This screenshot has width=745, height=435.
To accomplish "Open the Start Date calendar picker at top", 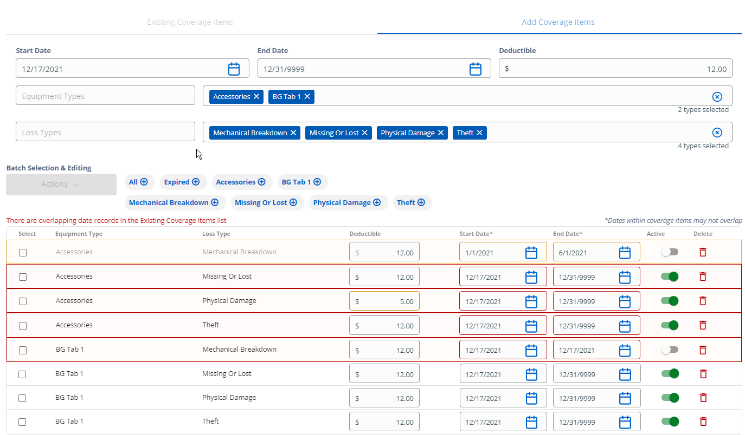I will point(234,69).
